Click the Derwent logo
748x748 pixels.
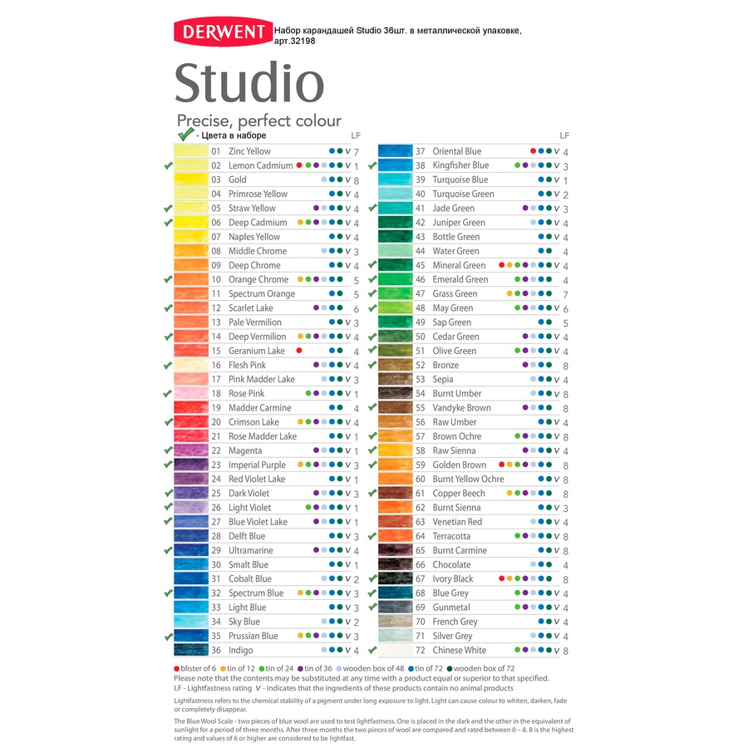[223, 32]
